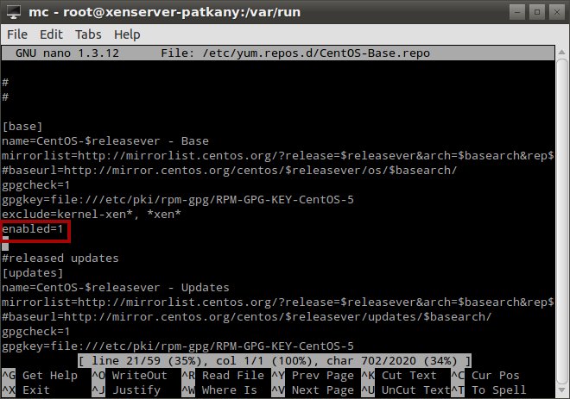Click name=CentOS-$releasever - Updates line
The height and width of the screenshot is (399, 570).
[115, 288]
